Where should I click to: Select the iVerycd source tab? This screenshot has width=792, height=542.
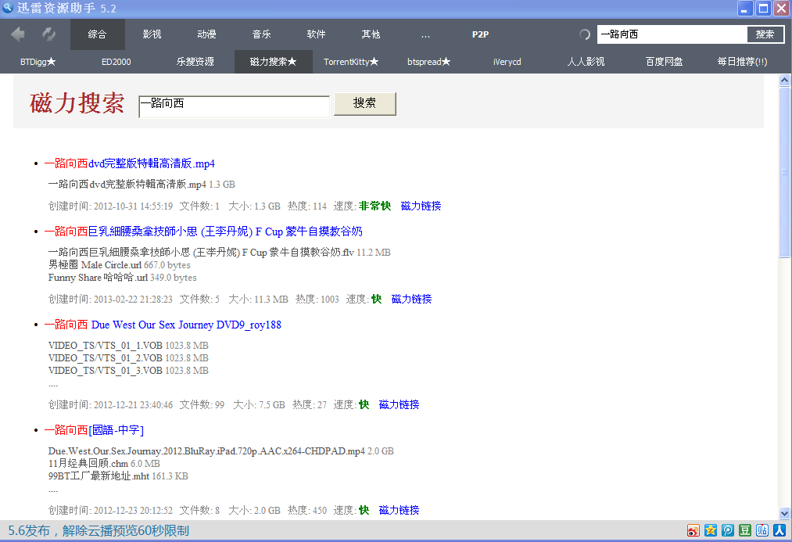(x=507, y=62)
